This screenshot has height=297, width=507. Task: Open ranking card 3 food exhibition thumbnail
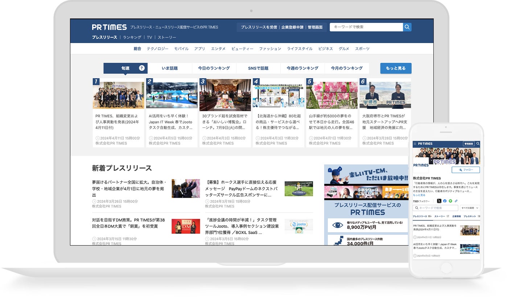click(x=225, y=95)
